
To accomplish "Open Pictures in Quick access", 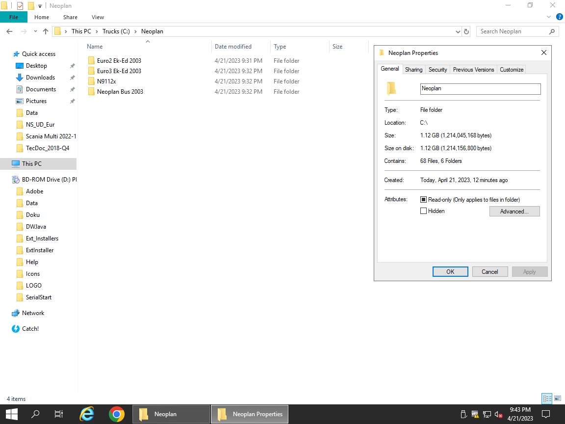I will pyautogui.click(x=36, y=101).
